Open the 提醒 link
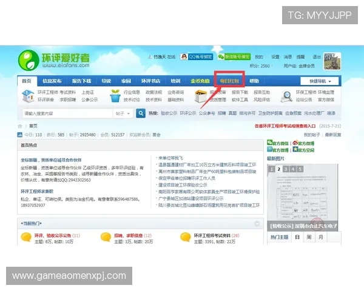Screen dimensions: 364x291 pos(300,57)
